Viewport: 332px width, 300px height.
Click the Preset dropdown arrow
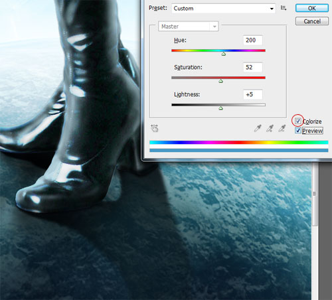(x=272, y=9)
